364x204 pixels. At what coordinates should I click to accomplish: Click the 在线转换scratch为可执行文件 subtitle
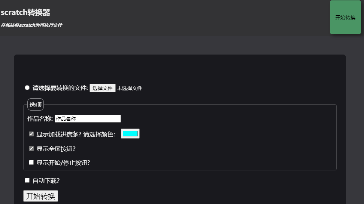point(31,25)
